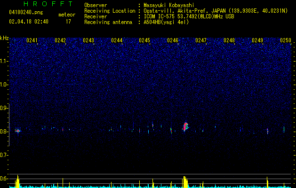Click the 0244 time marker
The image size is (296, 188).
tap(117, 40)
